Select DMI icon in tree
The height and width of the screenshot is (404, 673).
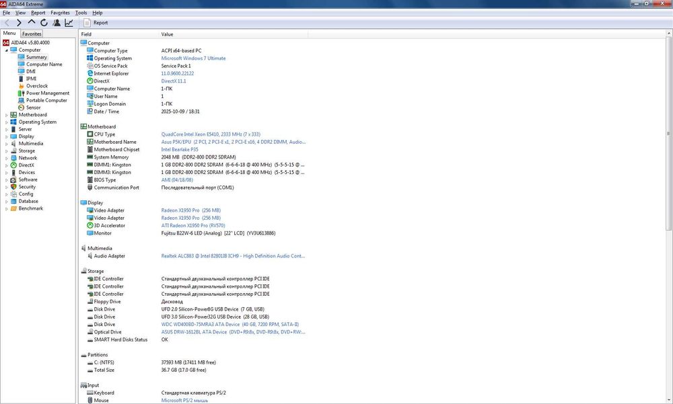(21, 72)
